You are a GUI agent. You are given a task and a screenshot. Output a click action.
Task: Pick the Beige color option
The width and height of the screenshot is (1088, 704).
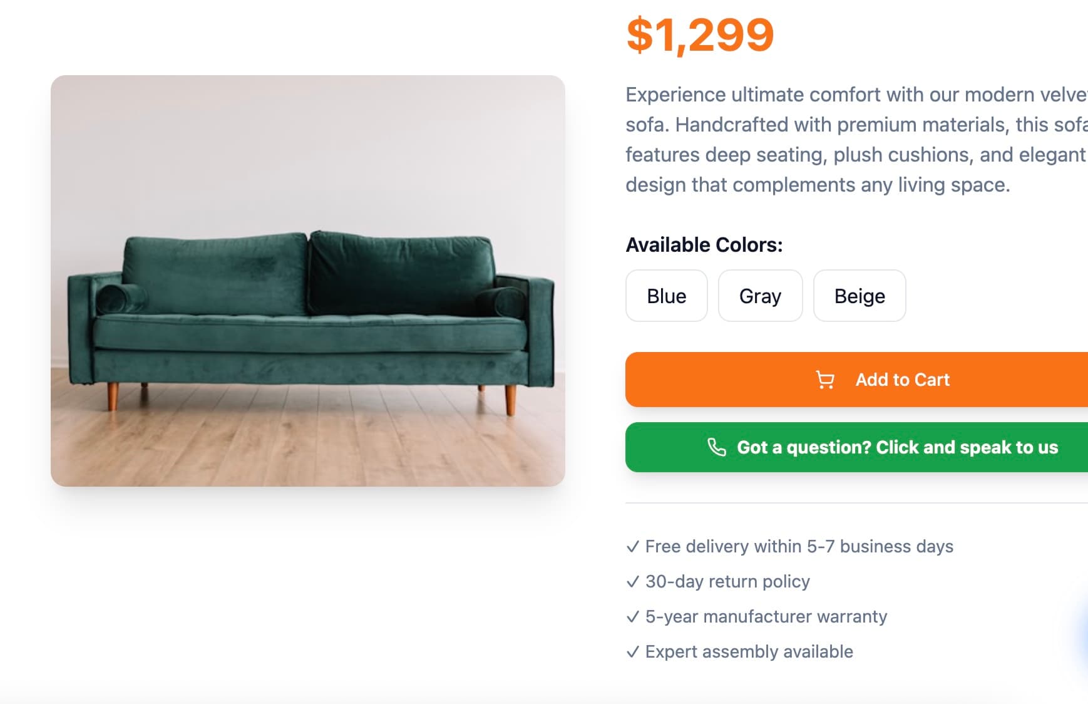[x=859, y=296]
